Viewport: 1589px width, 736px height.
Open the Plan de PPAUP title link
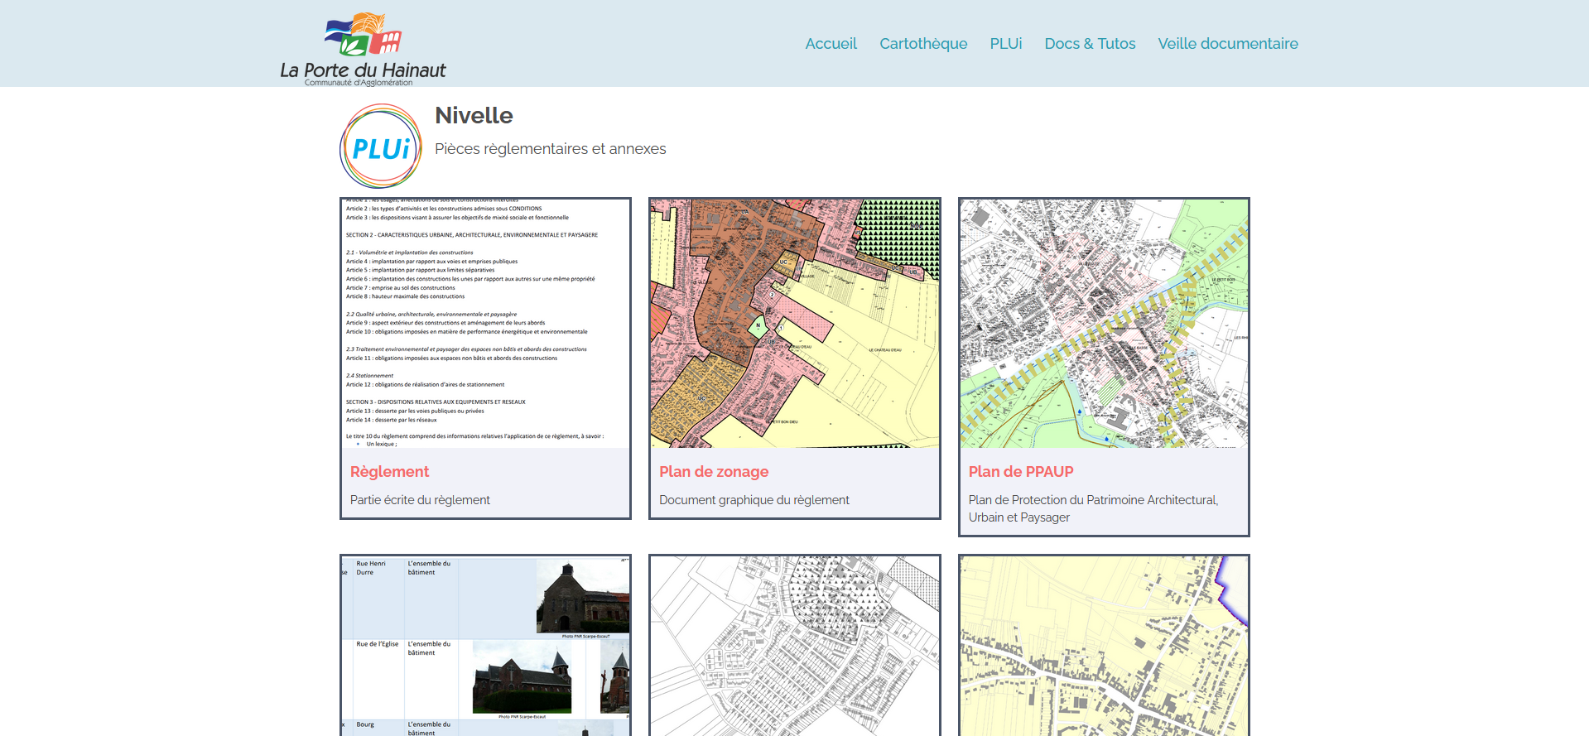coord(1021,472)
